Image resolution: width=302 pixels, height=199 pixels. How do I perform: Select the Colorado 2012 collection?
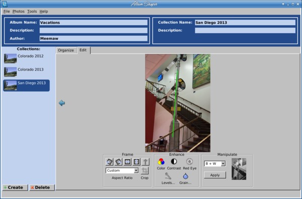pyautogui.click(x=26, y=58)
